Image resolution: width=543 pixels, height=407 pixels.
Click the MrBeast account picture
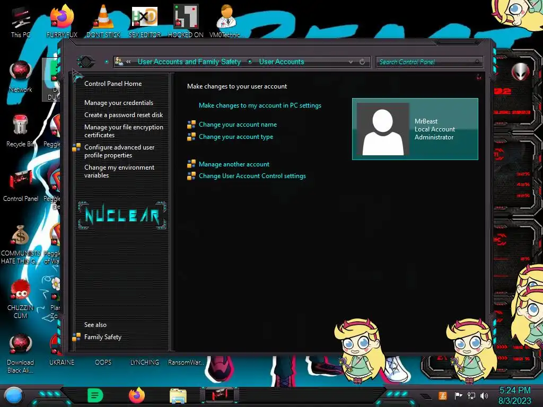pos(383,129)
